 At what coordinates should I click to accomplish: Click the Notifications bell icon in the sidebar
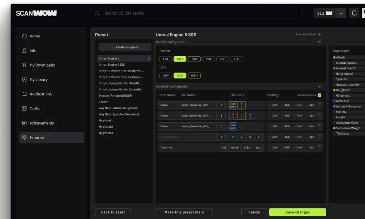[24, 94]
